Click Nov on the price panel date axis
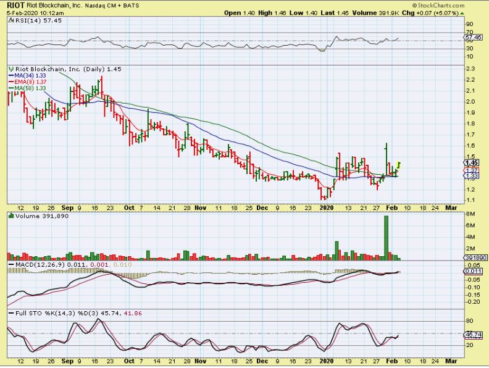The height and width of the screenshot is (368, 489). 200,208
